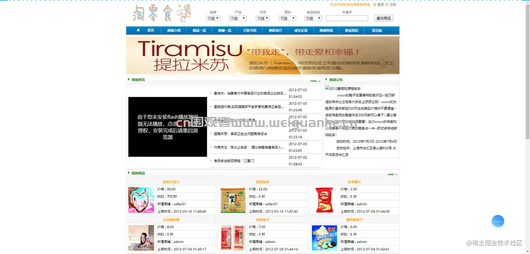This screenshot has height=254, width=530.
Task: Click the Tiramisu 提拉米苏 banner
Action: [263, 55]
